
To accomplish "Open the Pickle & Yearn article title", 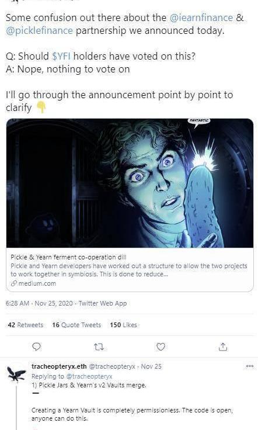I will 68,257.
